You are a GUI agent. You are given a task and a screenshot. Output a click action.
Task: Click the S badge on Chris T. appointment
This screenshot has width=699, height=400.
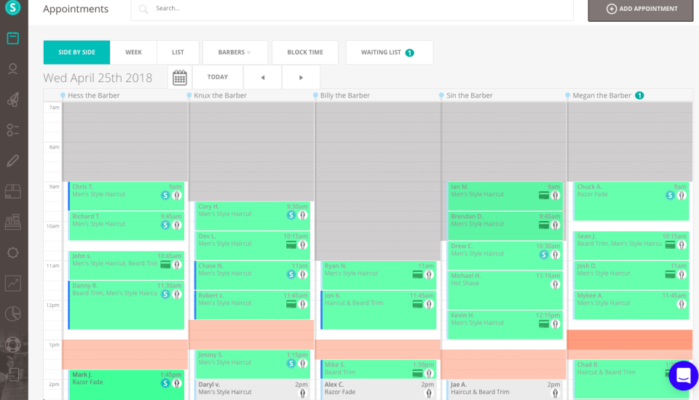click(165, 195)
